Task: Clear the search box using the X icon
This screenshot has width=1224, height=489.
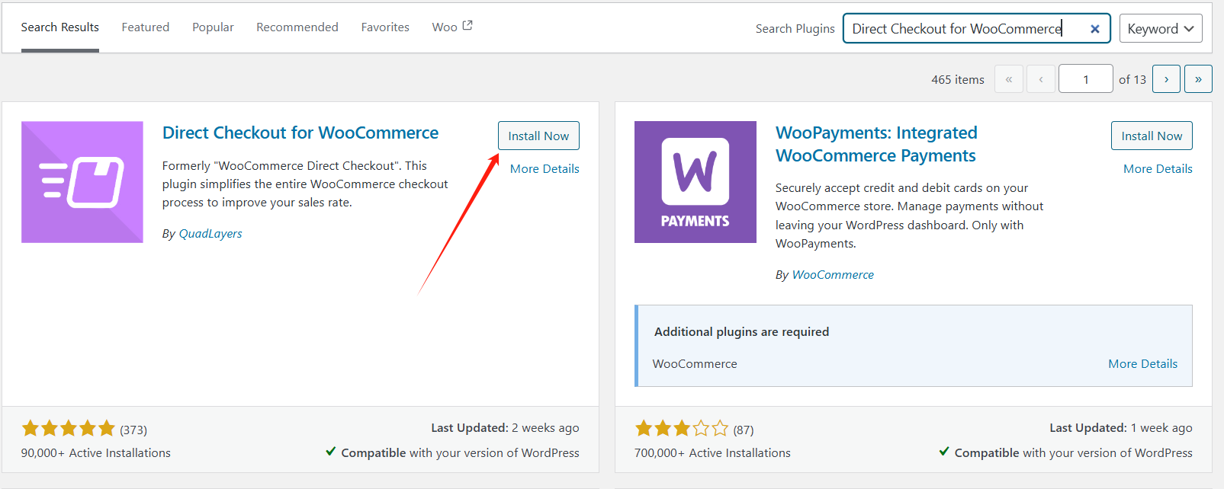Action: (1095, 28)
